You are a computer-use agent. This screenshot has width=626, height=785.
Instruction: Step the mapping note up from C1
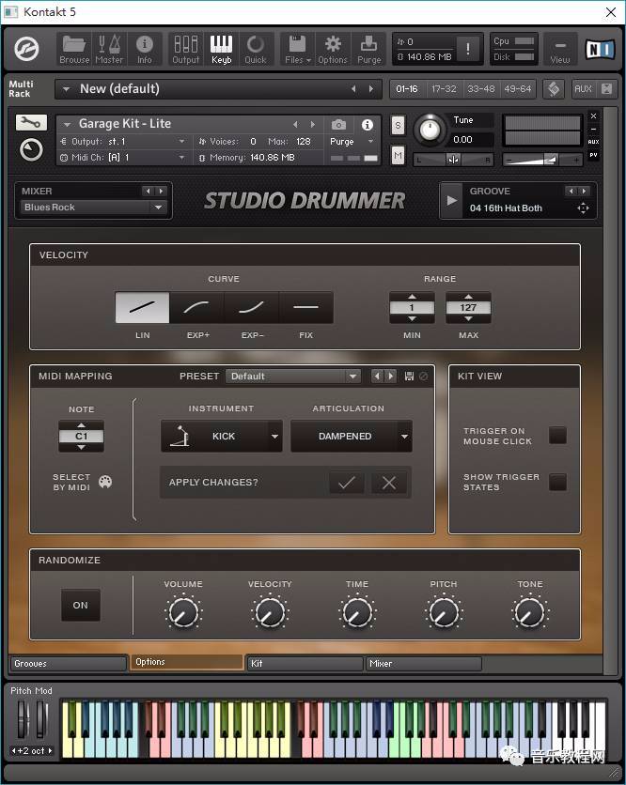click(x=81, y=425)
